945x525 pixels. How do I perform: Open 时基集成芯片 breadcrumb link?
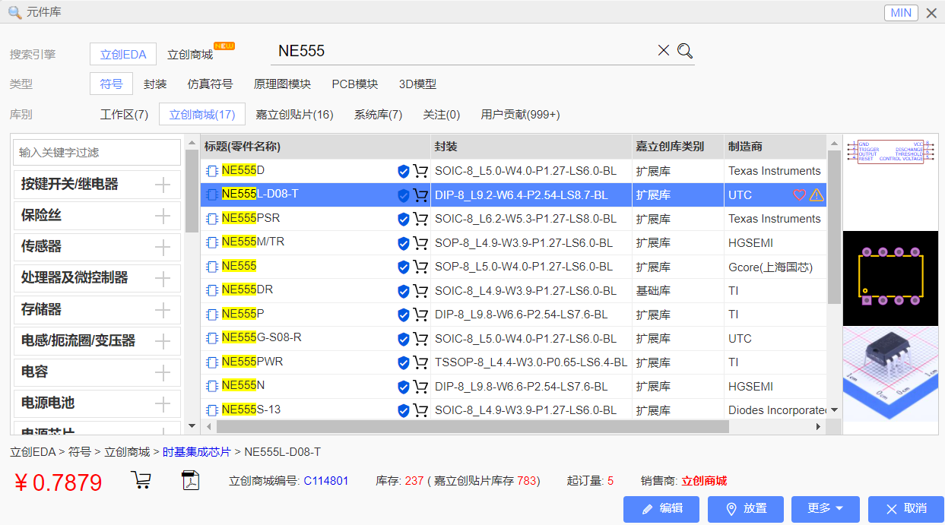point(196,452)
